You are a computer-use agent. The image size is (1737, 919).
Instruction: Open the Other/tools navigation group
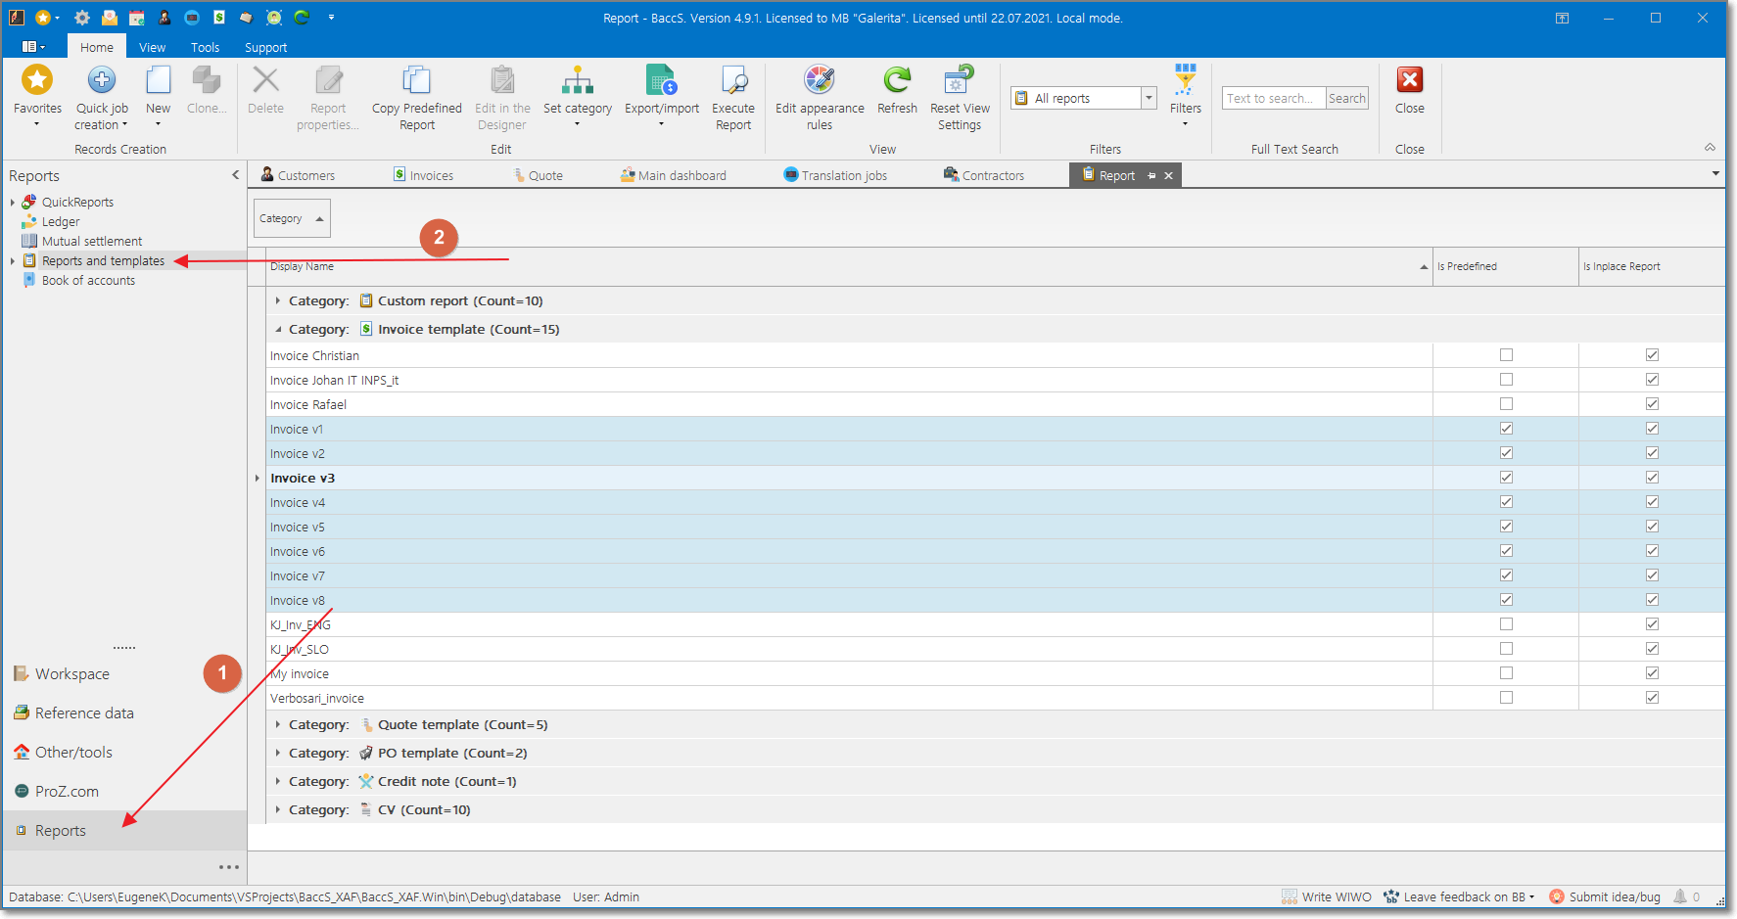73,753
